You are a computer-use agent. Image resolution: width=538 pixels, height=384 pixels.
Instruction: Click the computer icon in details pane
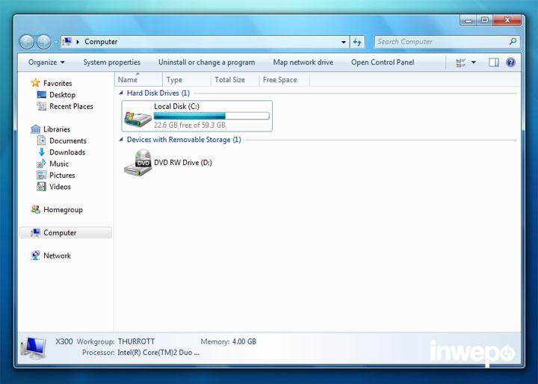(x=34, y=347)
